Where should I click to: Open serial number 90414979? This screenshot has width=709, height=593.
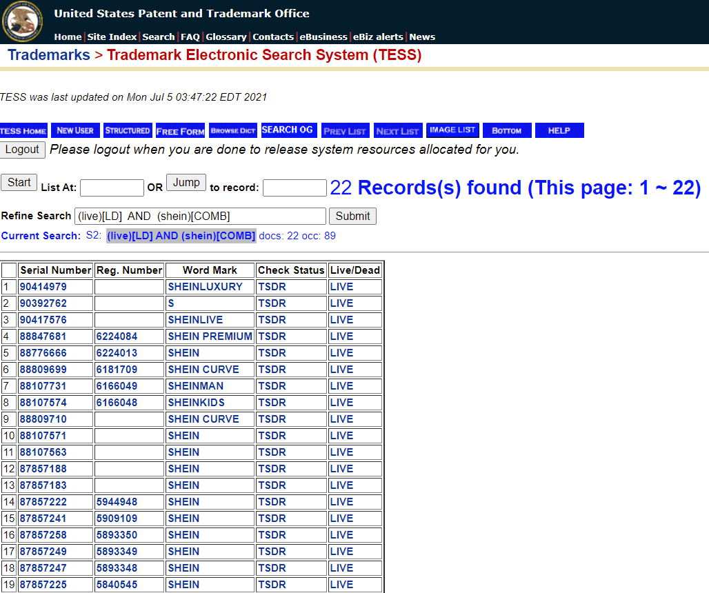point(43,287)
